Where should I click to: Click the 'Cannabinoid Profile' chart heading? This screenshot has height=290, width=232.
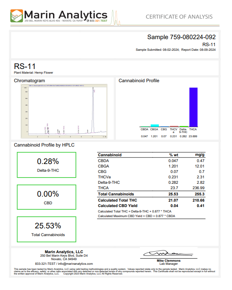[139, 81]
